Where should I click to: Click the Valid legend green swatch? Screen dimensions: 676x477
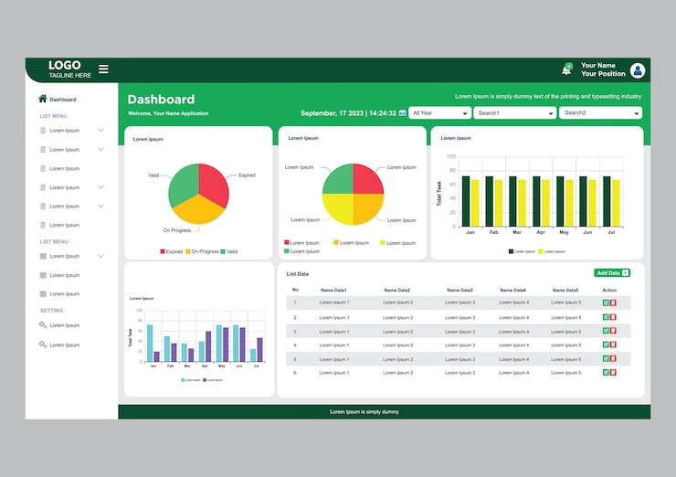[223, 251]
